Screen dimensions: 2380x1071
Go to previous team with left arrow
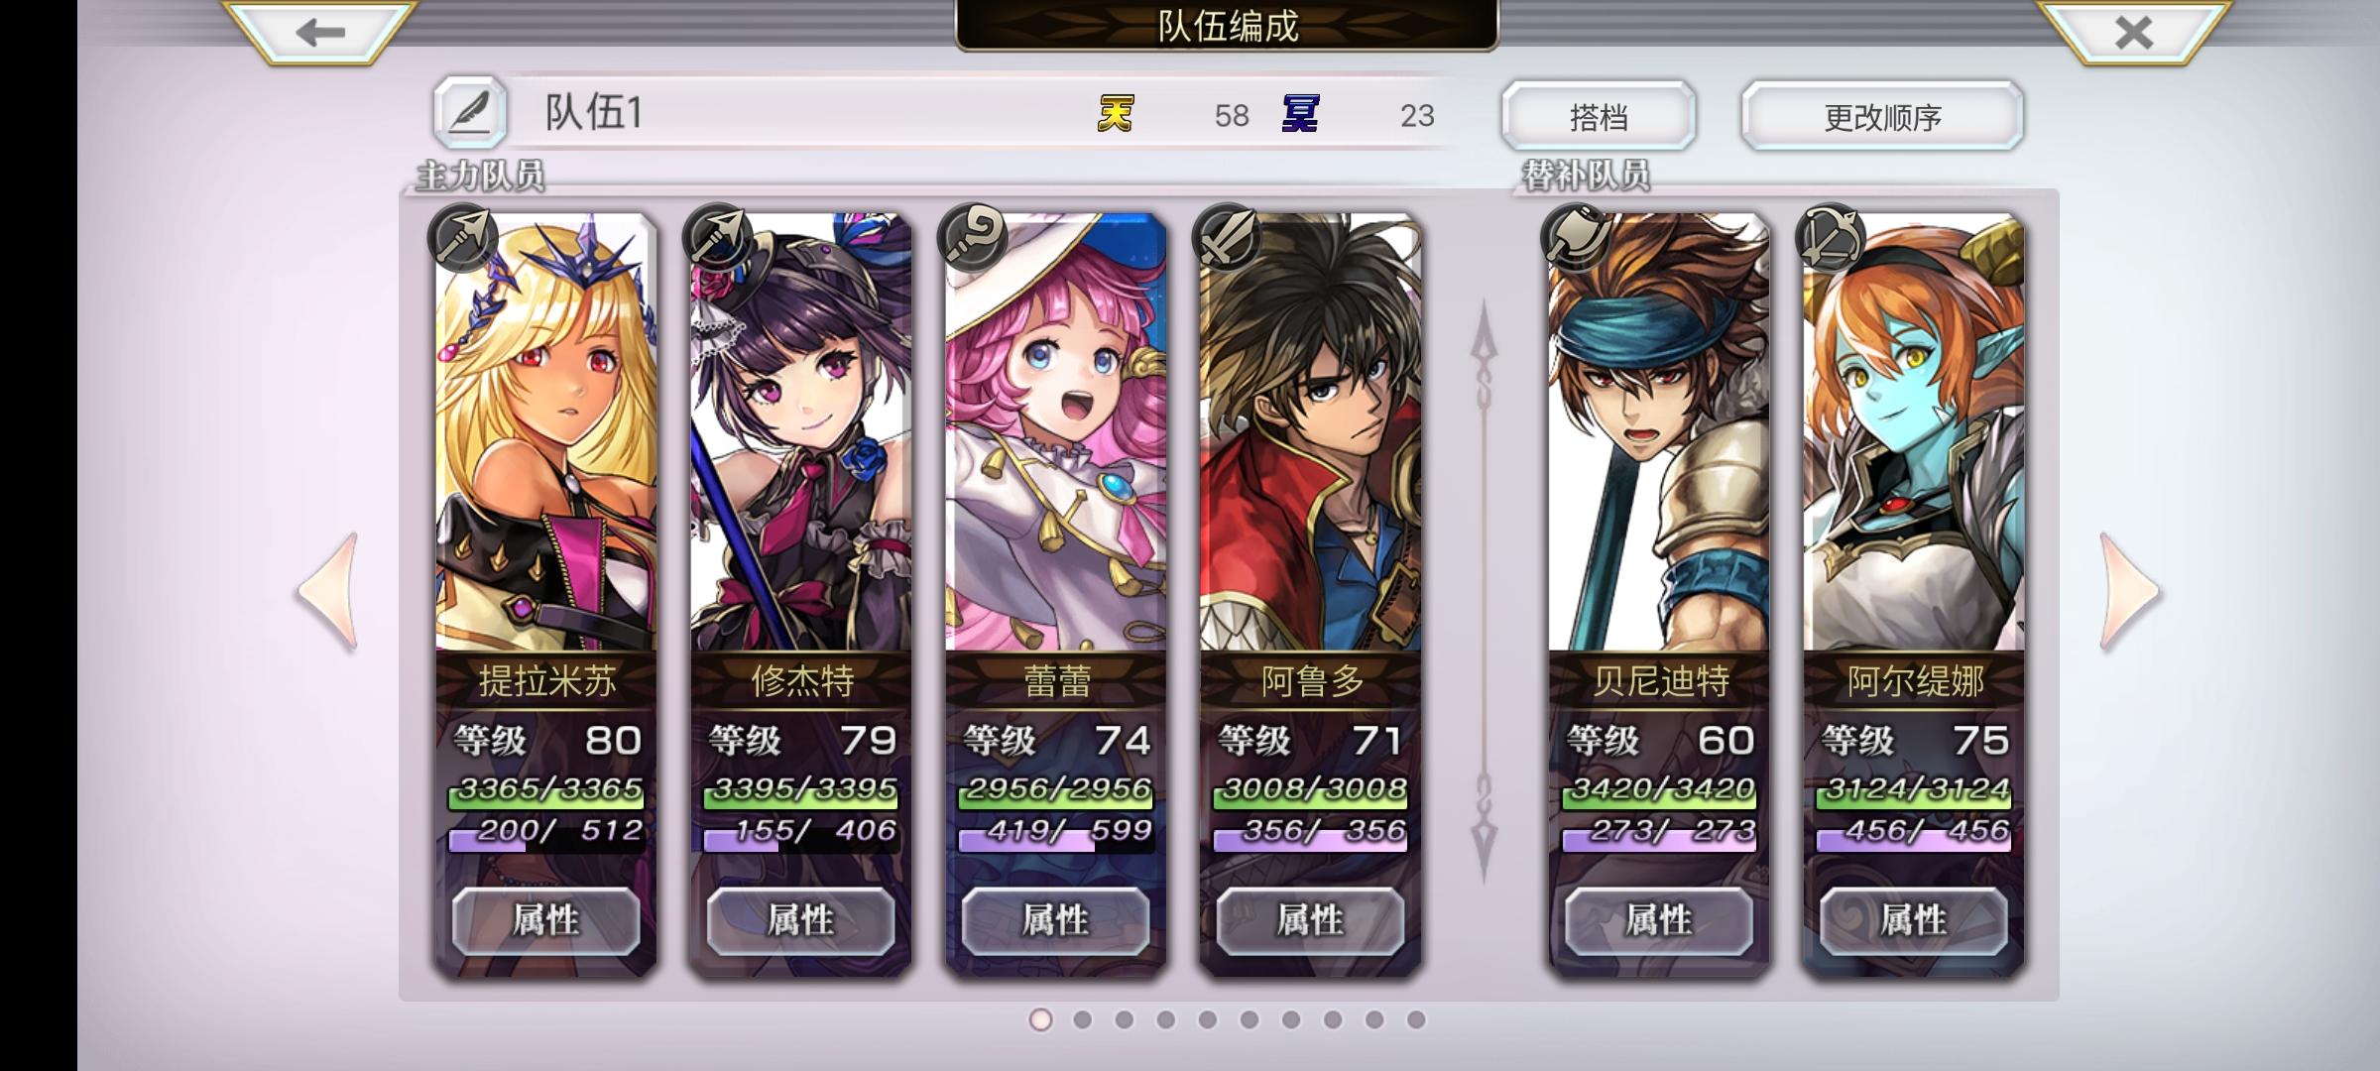pos(327,592)
